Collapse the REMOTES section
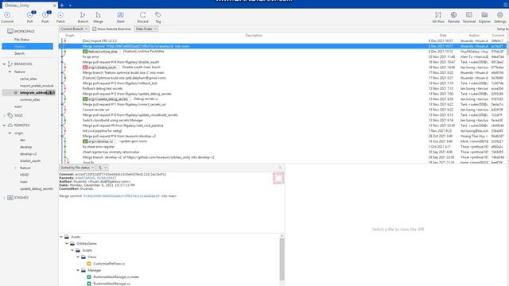 [4, 126]
